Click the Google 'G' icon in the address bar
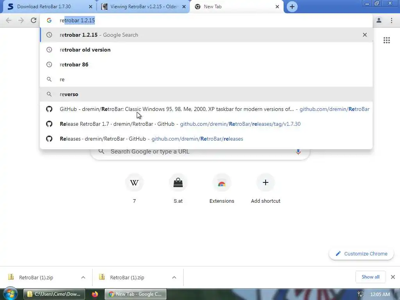Viewport: 400px width, 300px height. click(x=49, y=20)
